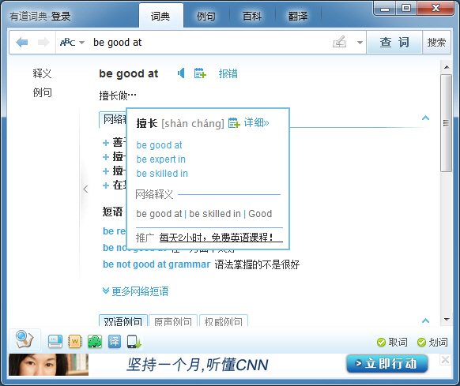Add be good at to wordbook

[x=200, y=73]
